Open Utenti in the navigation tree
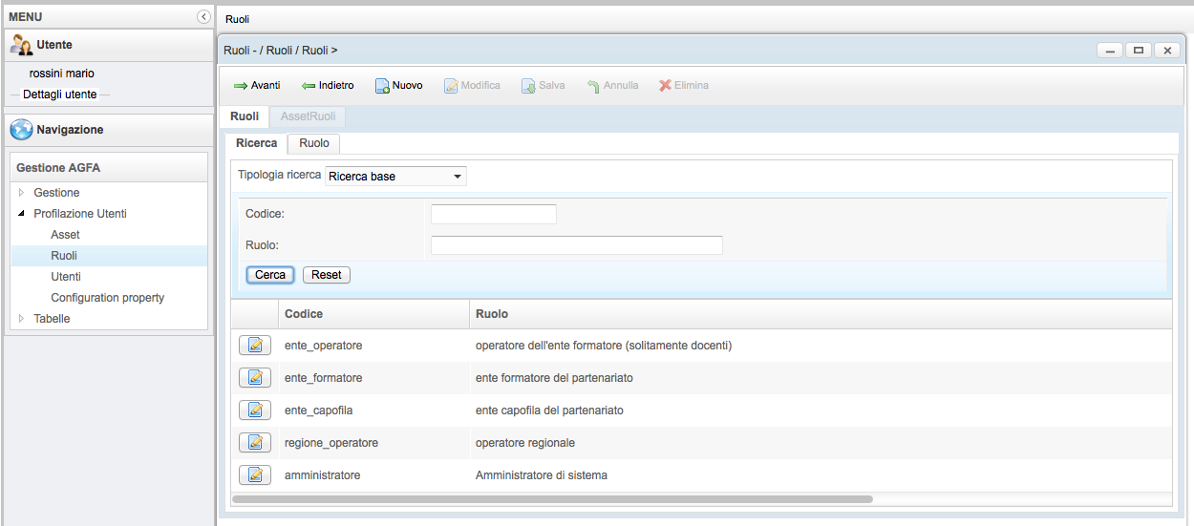Screen dimensions: 1194x526 point(66,277)
